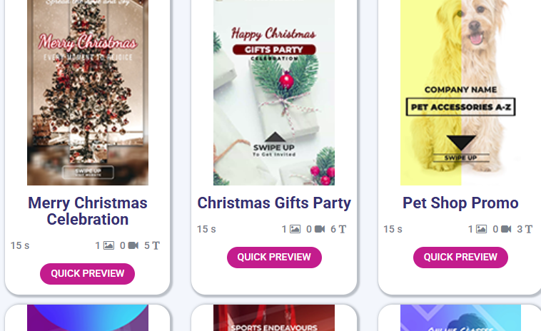Open Pet Shop Promo title link
541x331 pixels.
(460, 203)
